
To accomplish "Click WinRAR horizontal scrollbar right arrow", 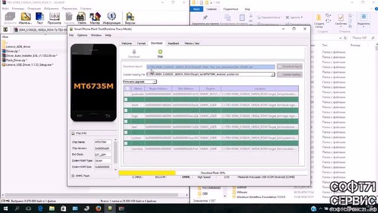I will [x=187, y=195].
